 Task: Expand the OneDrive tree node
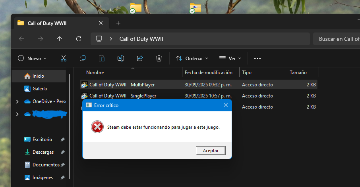tap(17, 101)
